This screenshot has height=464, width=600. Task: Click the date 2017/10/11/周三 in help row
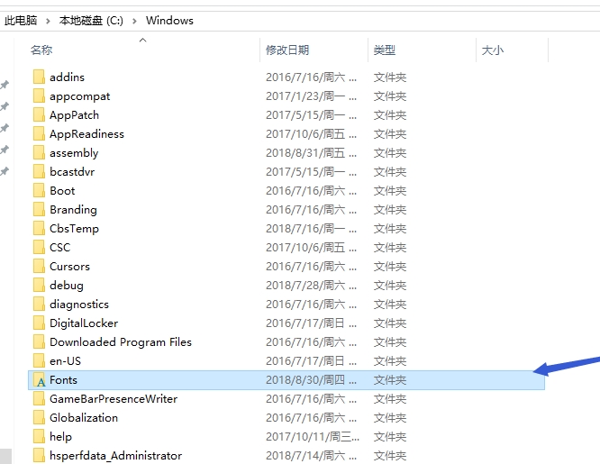[x=313, y=436]
